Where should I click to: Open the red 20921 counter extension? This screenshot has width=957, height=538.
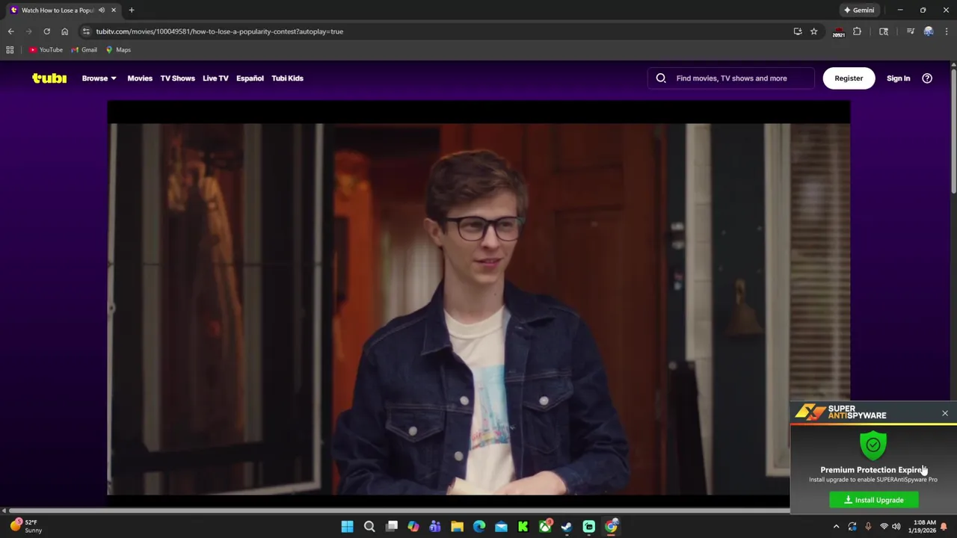point(838,32)
